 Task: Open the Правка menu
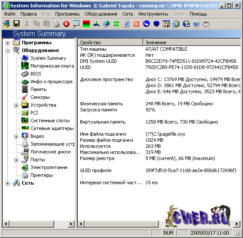coord(29,14)
